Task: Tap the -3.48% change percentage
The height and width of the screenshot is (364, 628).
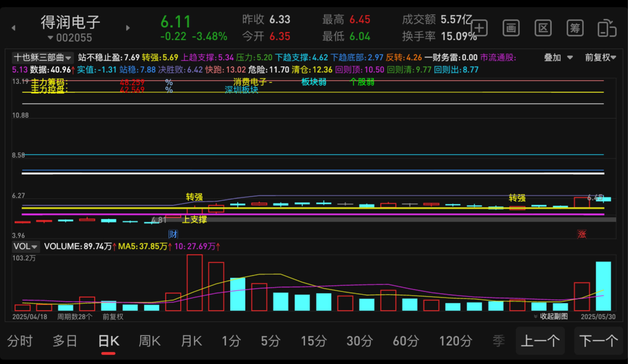Action: click(209, 36)
